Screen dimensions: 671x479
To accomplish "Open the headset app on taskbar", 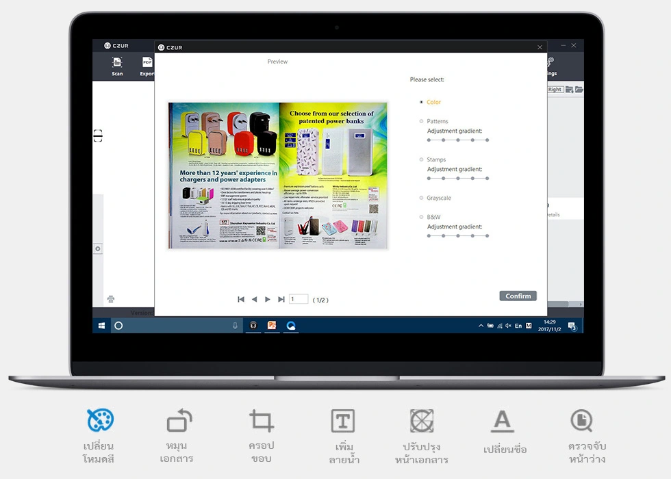I will point(253,326).
